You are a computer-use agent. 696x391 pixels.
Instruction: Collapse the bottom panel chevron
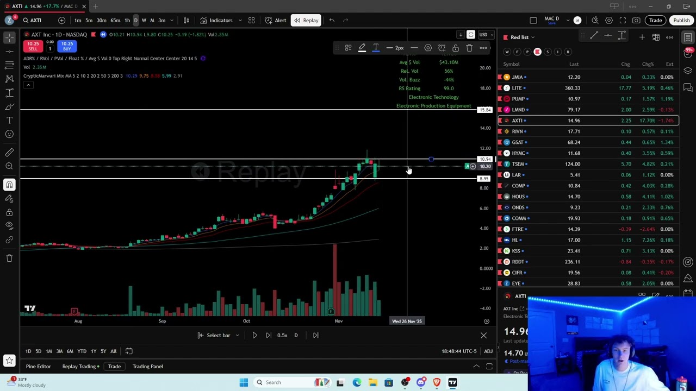click(x=476, y=366)
